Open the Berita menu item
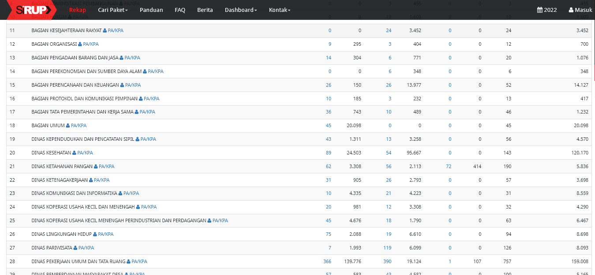595x275 pixels. [205, 10]
